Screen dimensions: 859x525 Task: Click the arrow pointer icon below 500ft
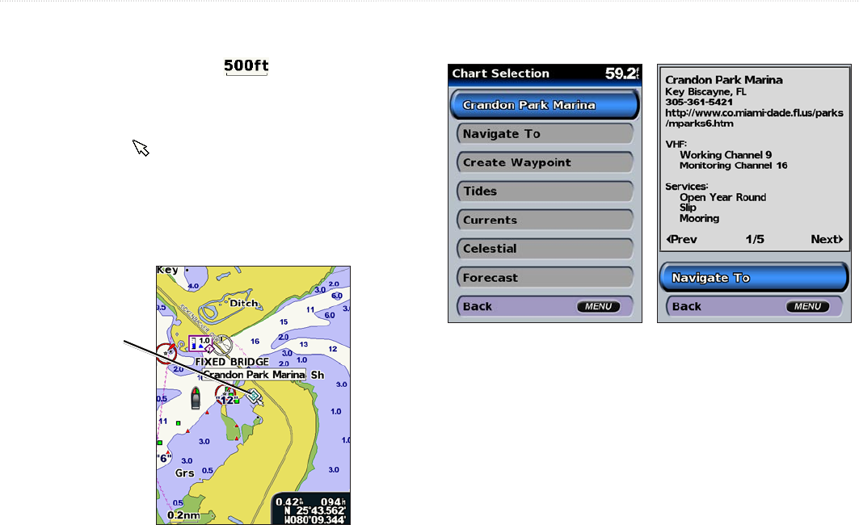tap(141, 148)
